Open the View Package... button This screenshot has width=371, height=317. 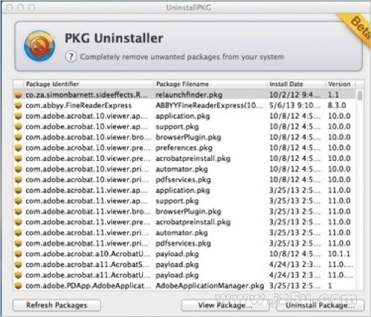[x=225, y=305]
